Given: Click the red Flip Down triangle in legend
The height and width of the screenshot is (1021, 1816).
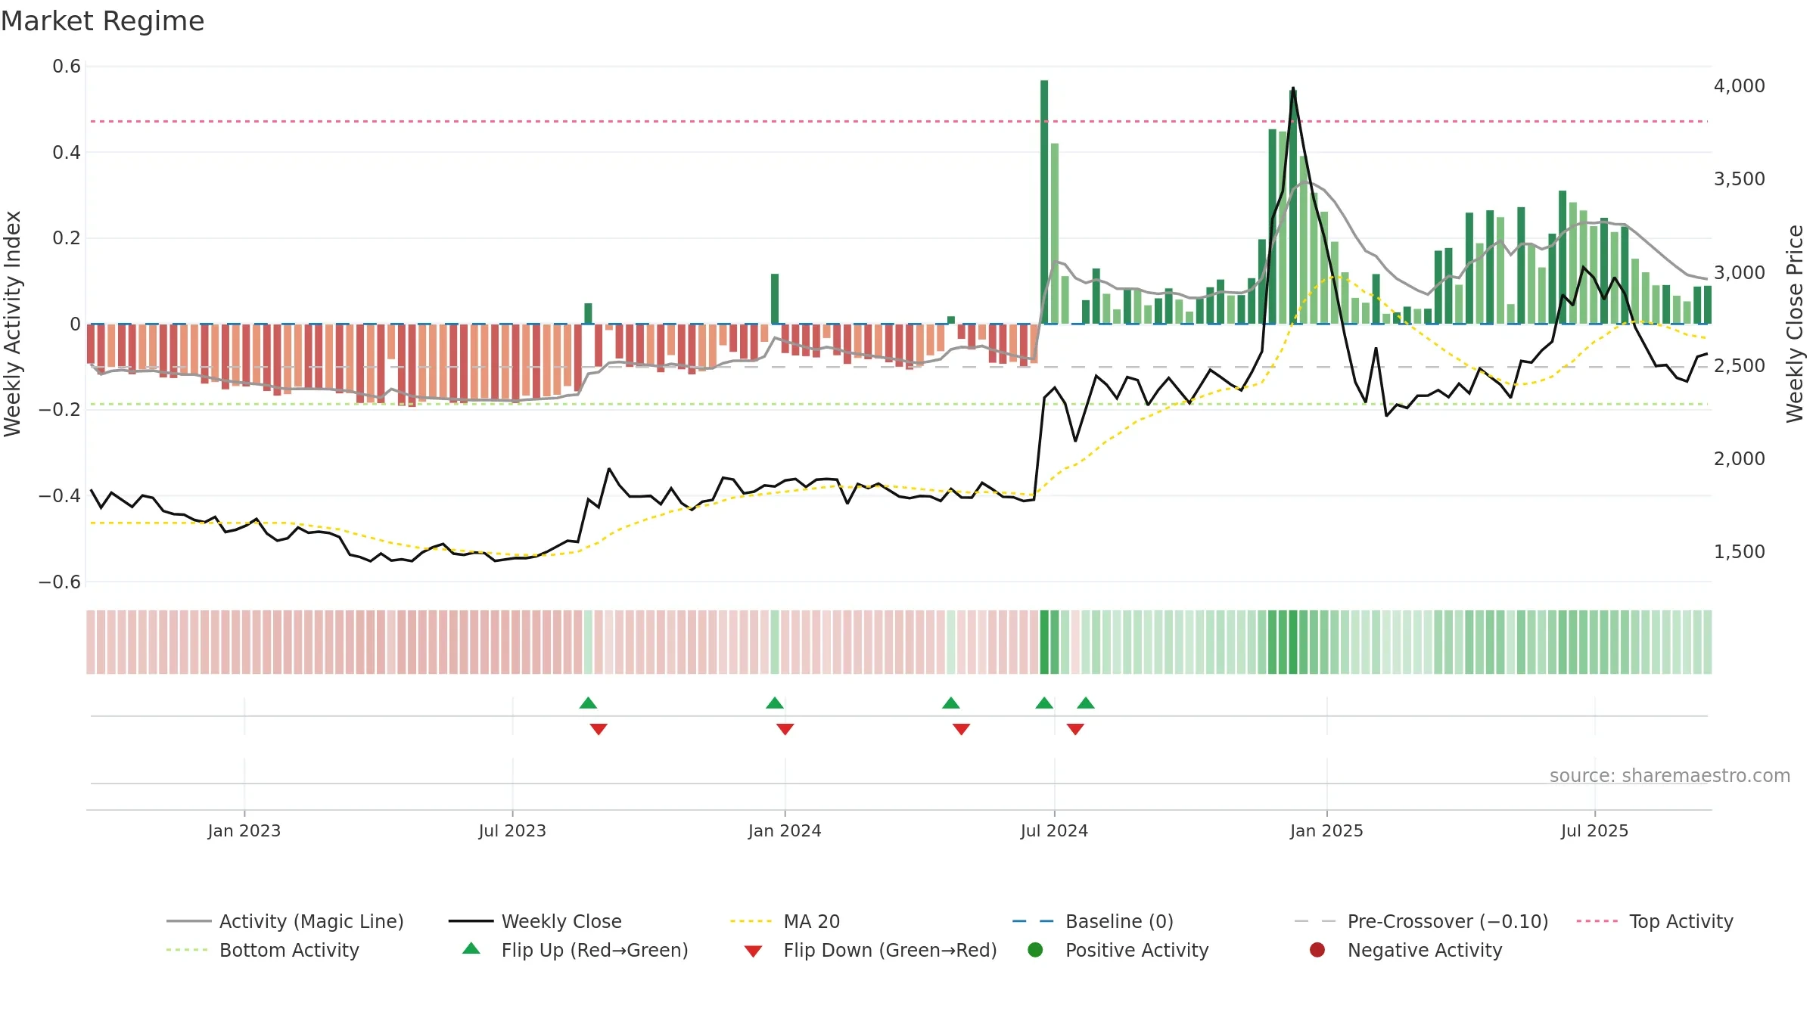Looking at the screenshot, I should 753,951.
